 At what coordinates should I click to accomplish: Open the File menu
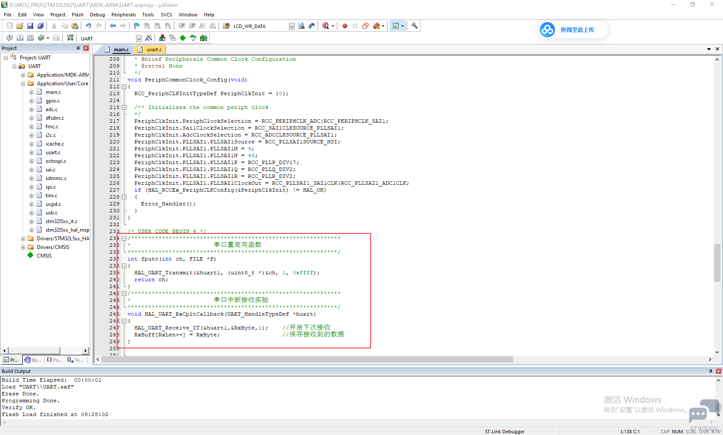coord(8,15)
